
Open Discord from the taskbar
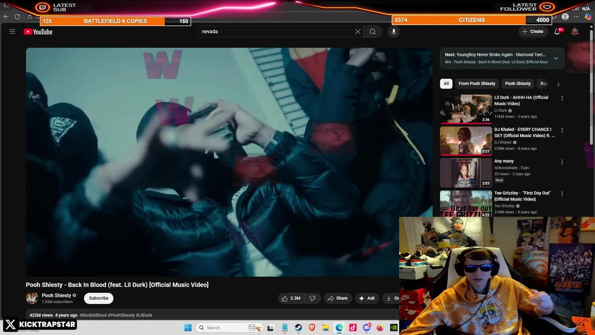pyautogui.click(x=367, y=328)
